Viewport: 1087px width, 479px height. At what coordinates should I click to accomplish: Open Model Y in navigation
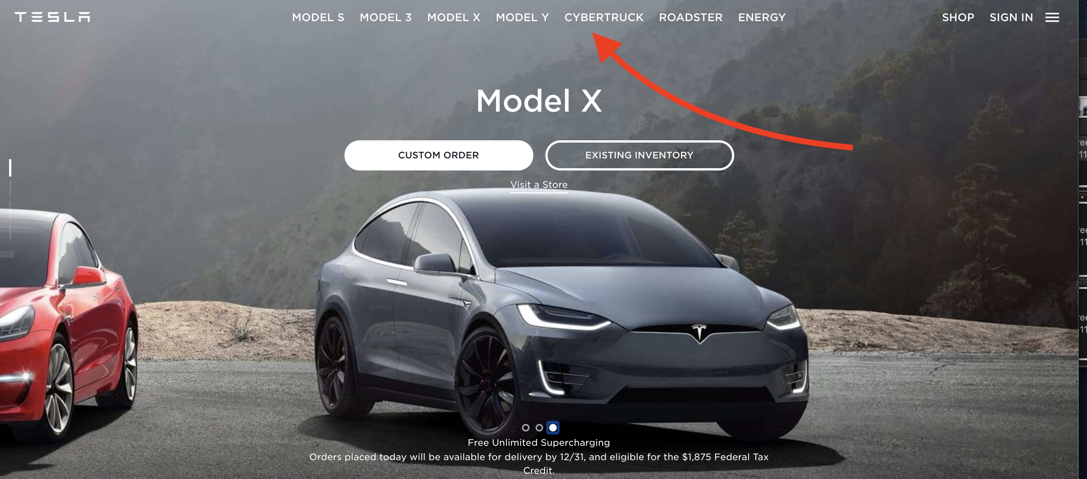click(522, 17)
